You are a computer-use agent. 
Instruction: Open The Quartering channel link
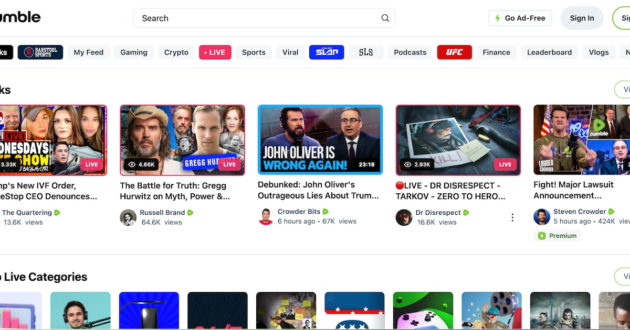point(27,213)
